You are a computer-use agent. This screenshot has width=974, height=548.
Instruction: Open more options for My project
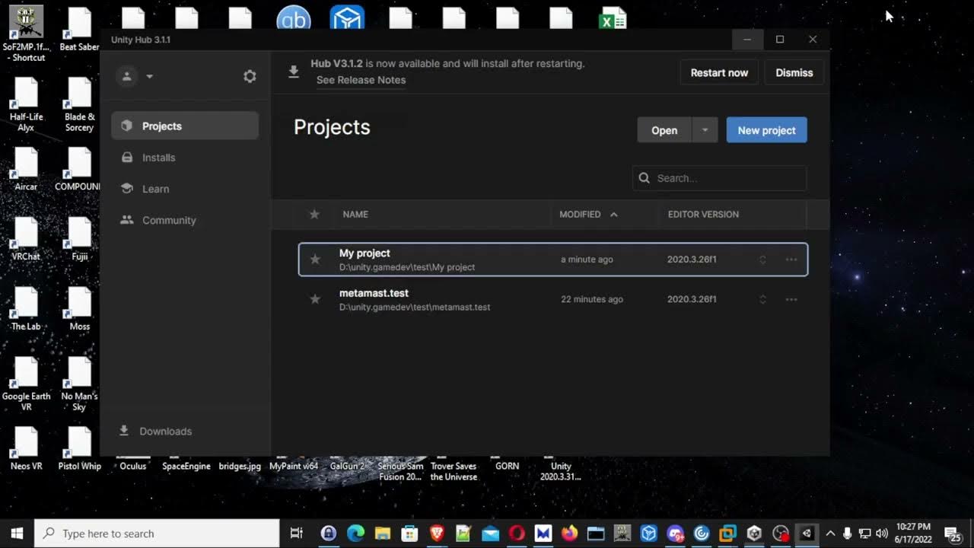pyautogui.click(x=791, y=260)
